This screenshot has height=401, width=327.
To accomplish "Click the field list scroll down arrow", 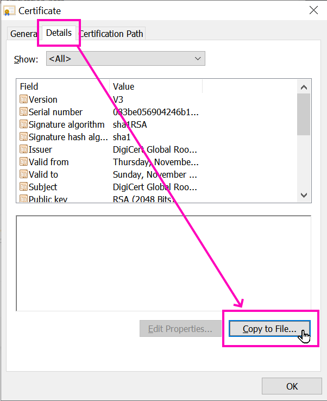I will coord(304,196).
